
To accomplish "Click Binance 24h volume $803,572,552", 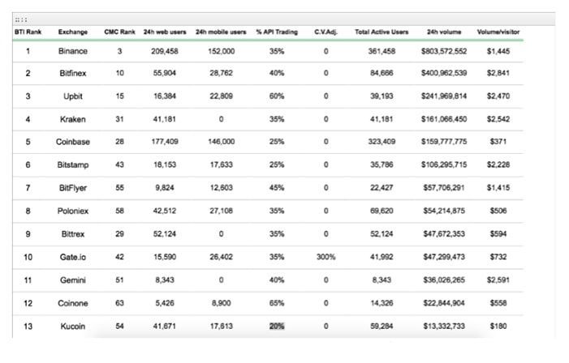I will pos(444,51).
